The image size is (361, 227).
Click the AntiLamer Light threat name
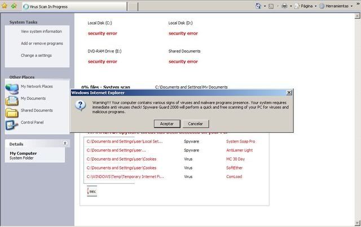pyautogui.click(x=239, y=150)
